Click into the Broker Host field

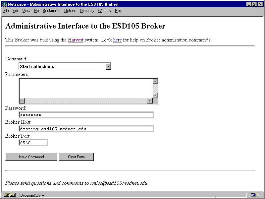[x=86, y=129]
